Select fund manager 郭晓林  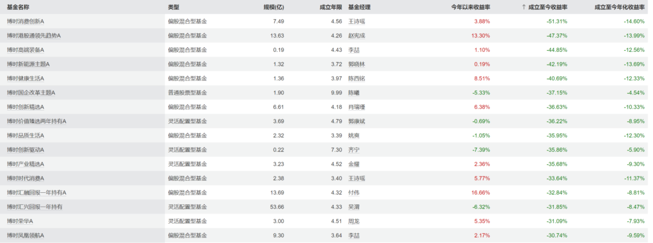pyautogui.click(x=357, y=64)
